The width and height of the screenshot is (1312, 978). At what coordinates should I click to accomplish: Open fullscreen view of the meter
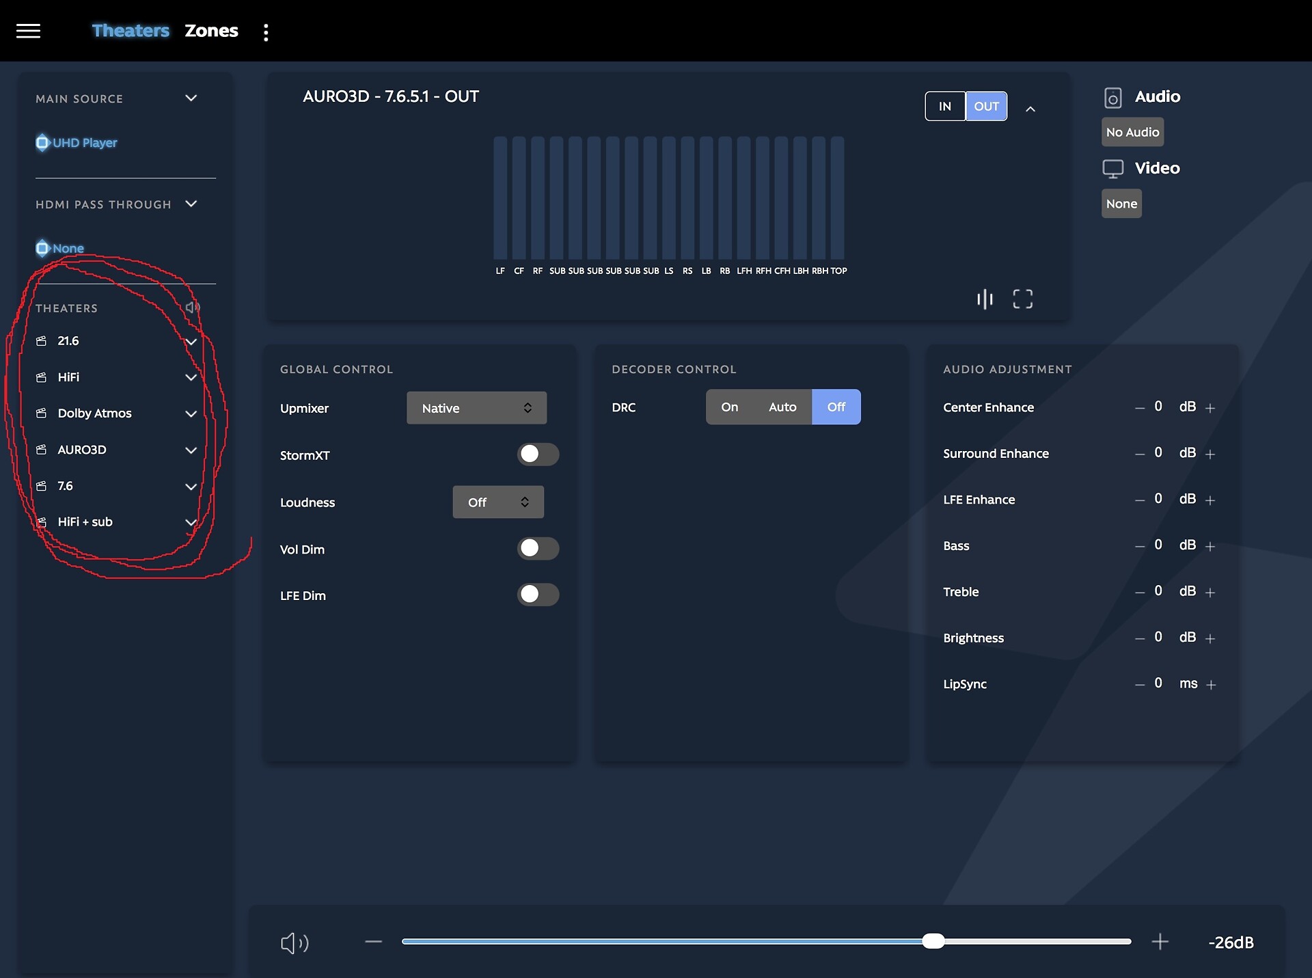pos(1023,299)
